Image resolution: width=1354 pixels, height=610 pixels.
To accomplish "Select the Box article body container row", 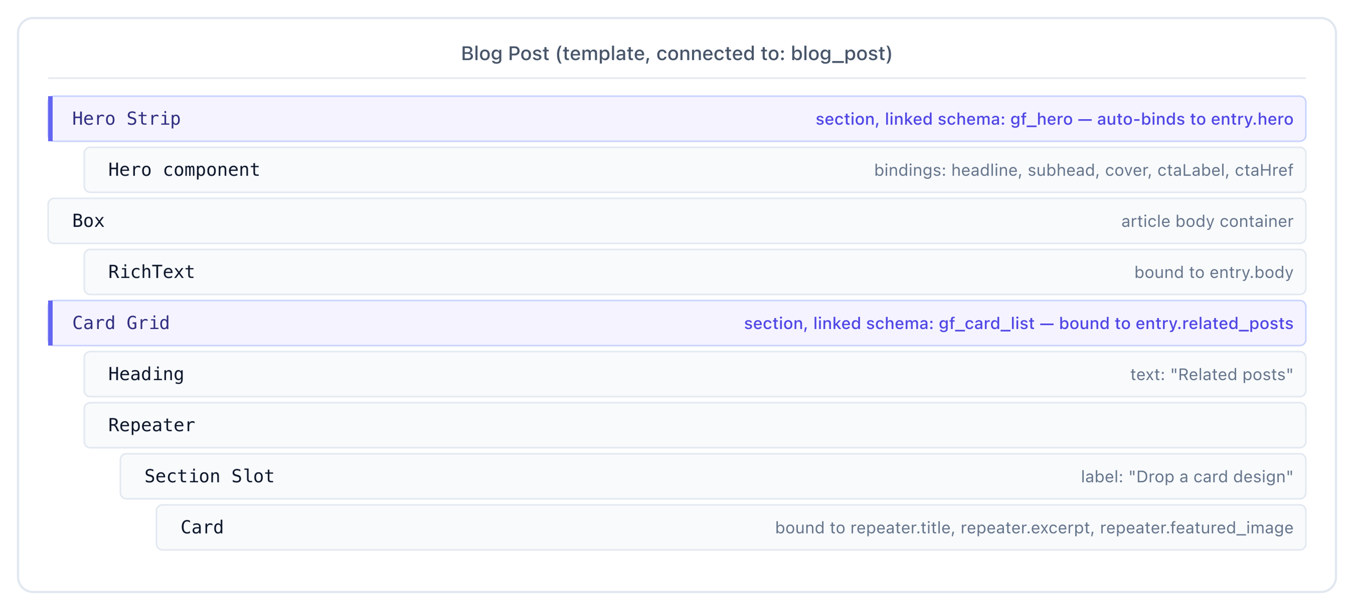I will [x=677, y=220].
